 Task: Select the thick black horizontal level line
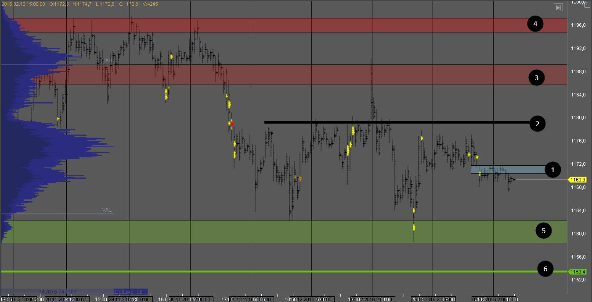coord(395,122)
